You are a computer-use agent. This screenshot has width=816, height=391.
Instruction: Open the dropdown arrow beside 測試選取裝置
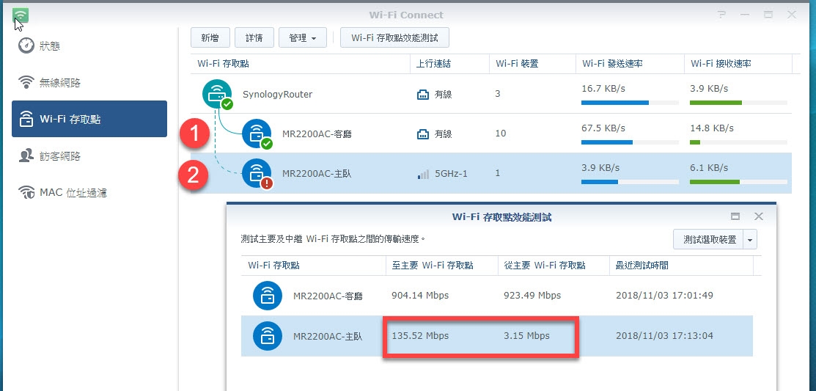click(750, 239)
